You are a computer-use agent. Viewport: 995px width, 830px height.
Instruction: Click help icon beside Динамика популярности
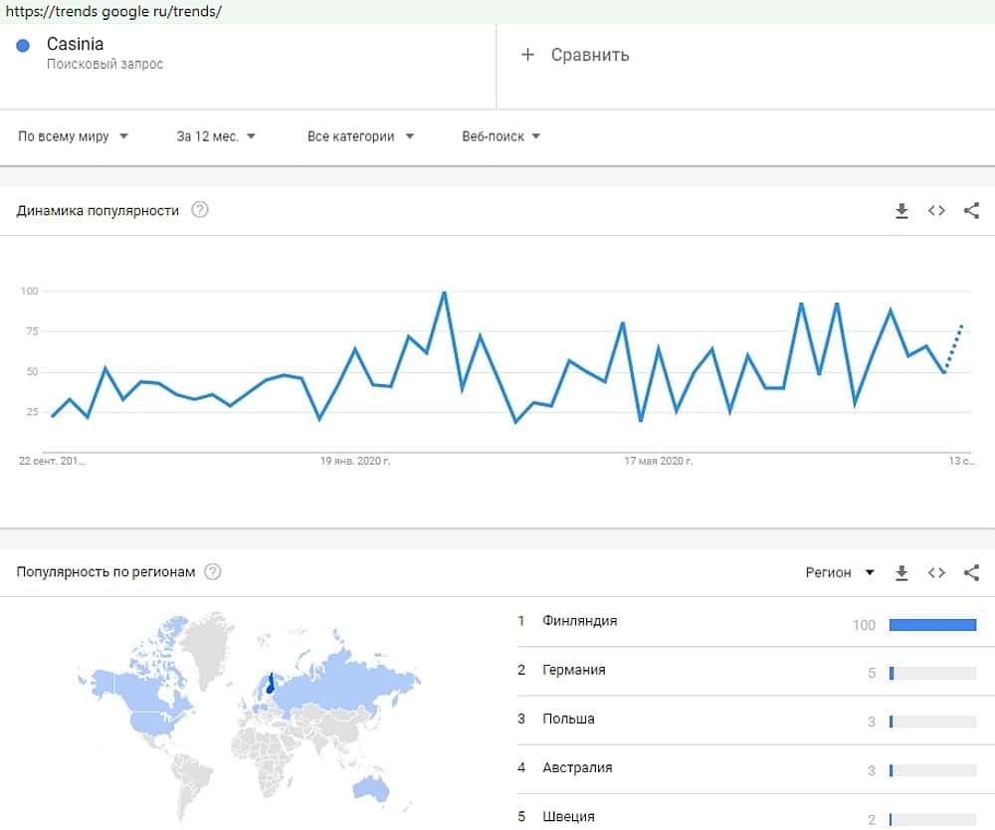tap(200, 210)
